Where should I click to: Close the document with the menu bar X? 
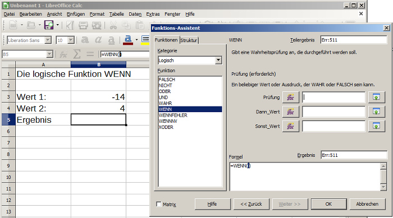coord(361,13)
